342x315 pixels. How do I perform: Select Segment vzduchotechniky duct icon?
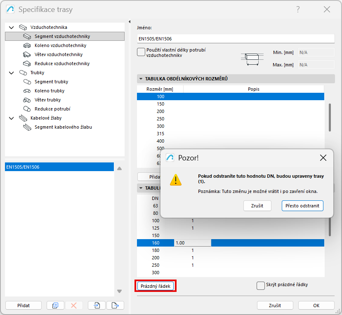[x=27, y=36]
